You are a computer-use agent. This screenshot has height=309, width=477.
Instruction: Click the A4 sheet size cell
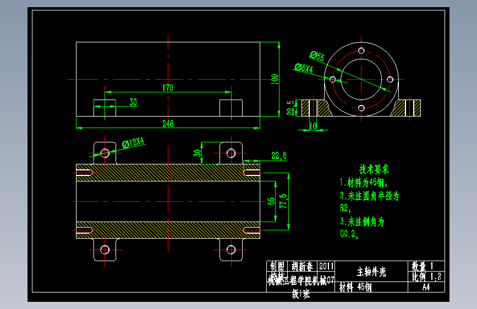coord(426,287)
